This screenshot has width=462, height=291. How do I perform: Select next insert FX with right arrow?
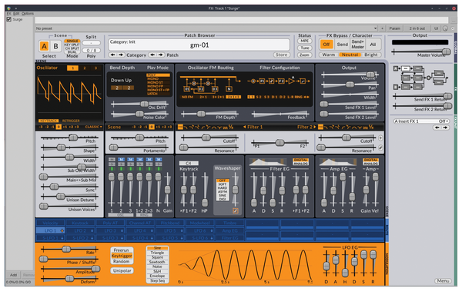445,127
